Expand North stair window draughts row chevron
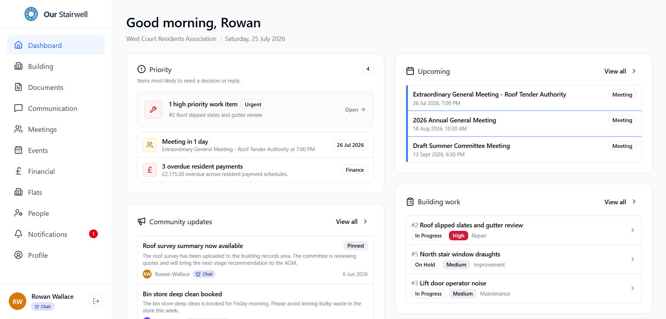666x319 pixels. [632, 259]
